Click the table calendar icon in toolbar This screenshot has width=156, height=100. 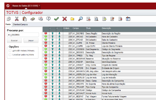click(x=128, y=19)
